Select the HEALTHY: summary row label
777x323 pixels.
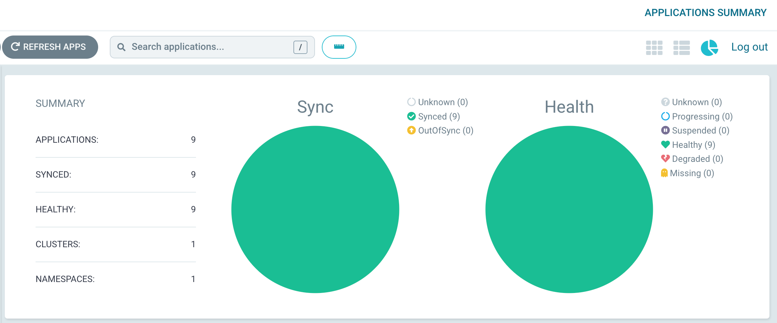(56, 209)
